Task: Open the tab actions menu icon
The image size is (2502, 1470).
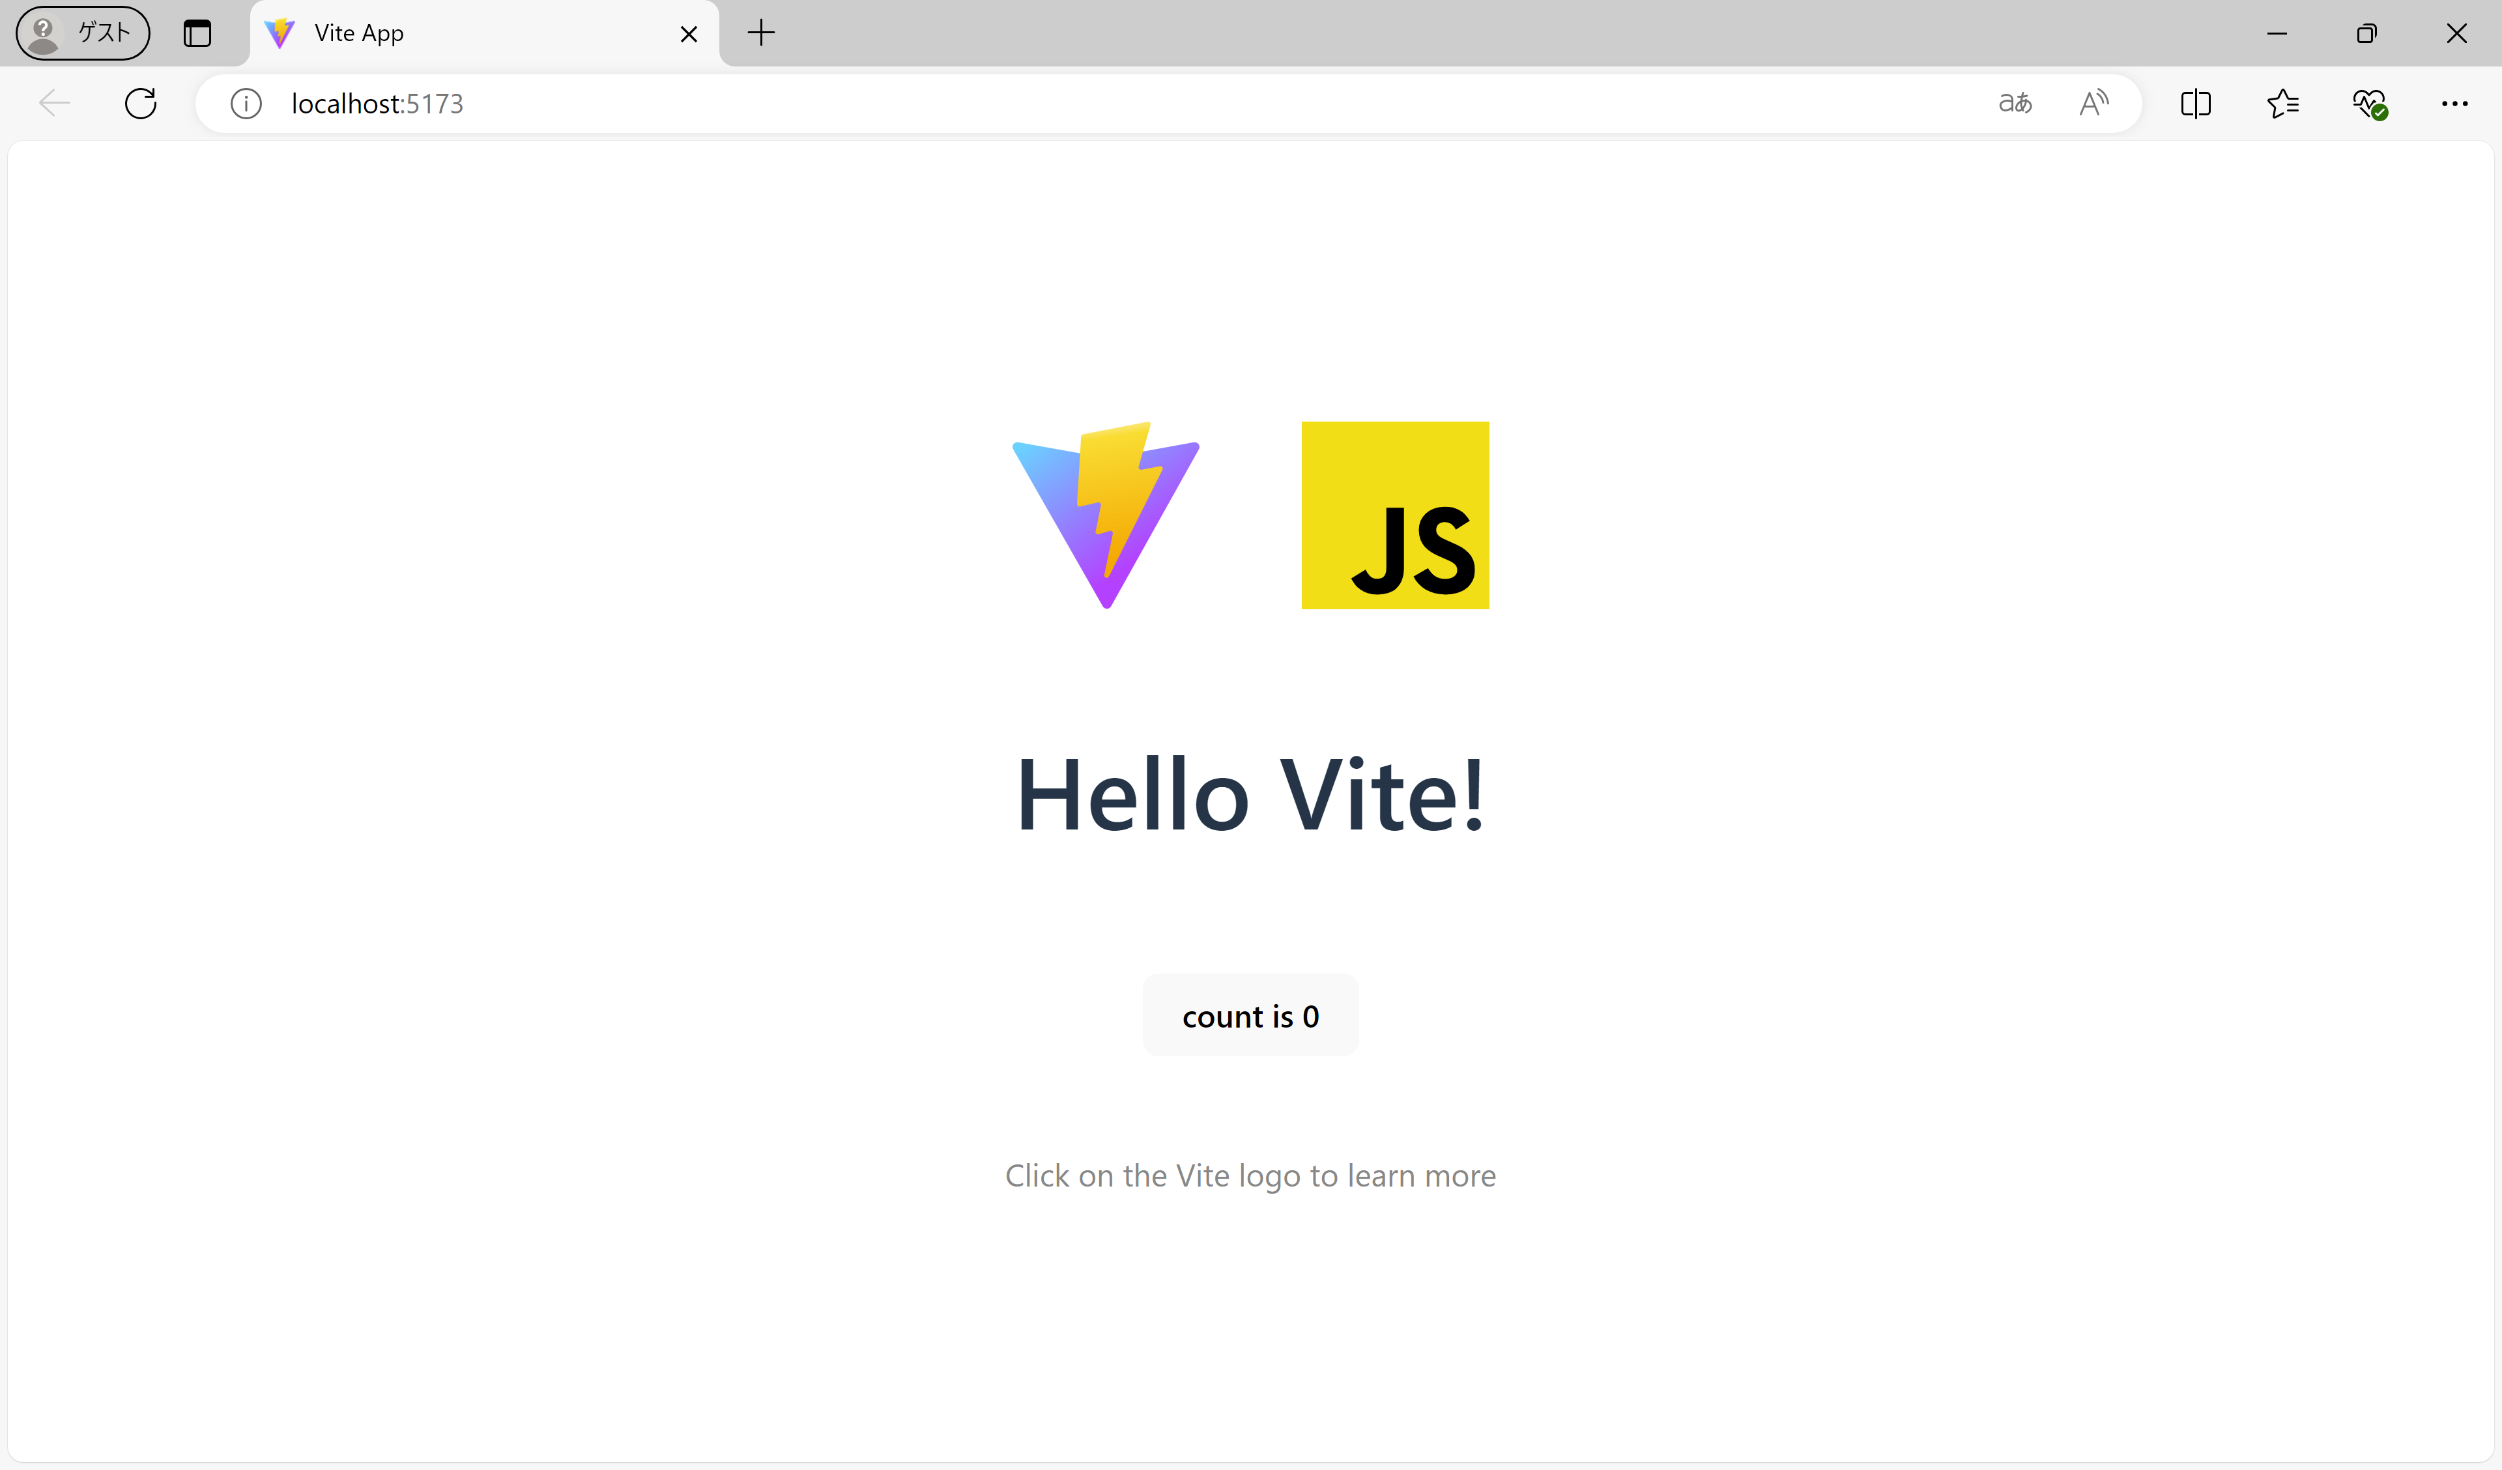Action: tap(197, 33)
